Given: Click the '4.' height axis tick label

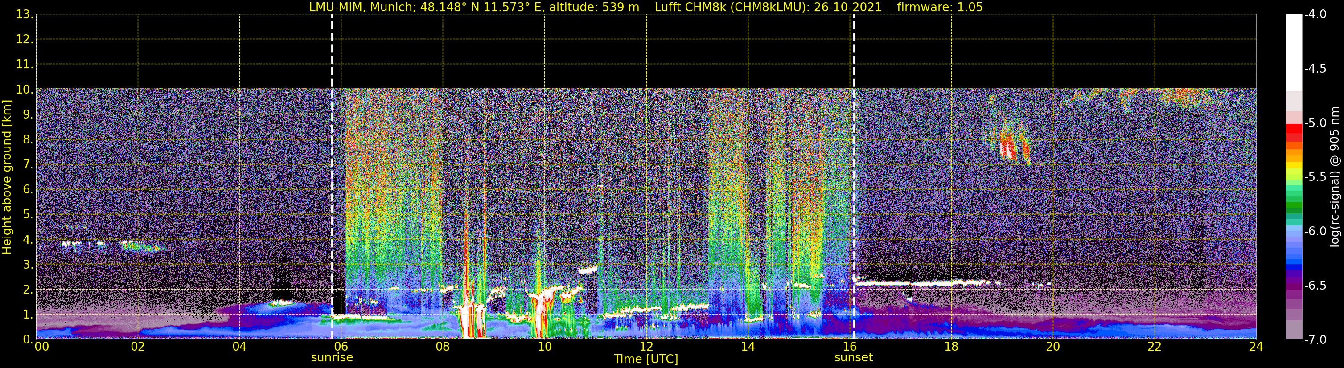Looking at the screenshot, I should [x=28, y=239].
